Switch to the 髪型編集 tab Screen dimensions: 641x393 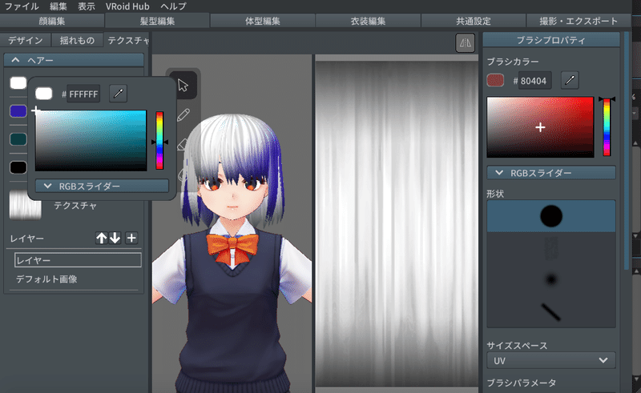click(157, 21)
